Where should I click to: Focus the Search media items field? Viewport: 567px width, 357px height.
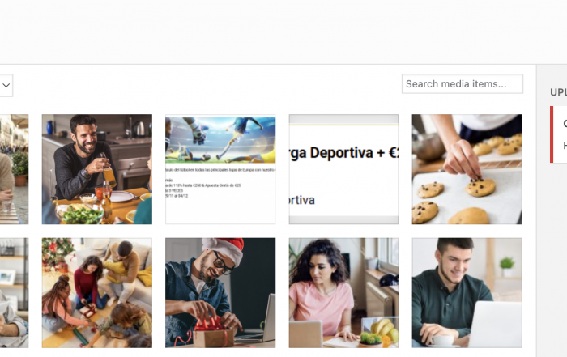click(463, 84)
